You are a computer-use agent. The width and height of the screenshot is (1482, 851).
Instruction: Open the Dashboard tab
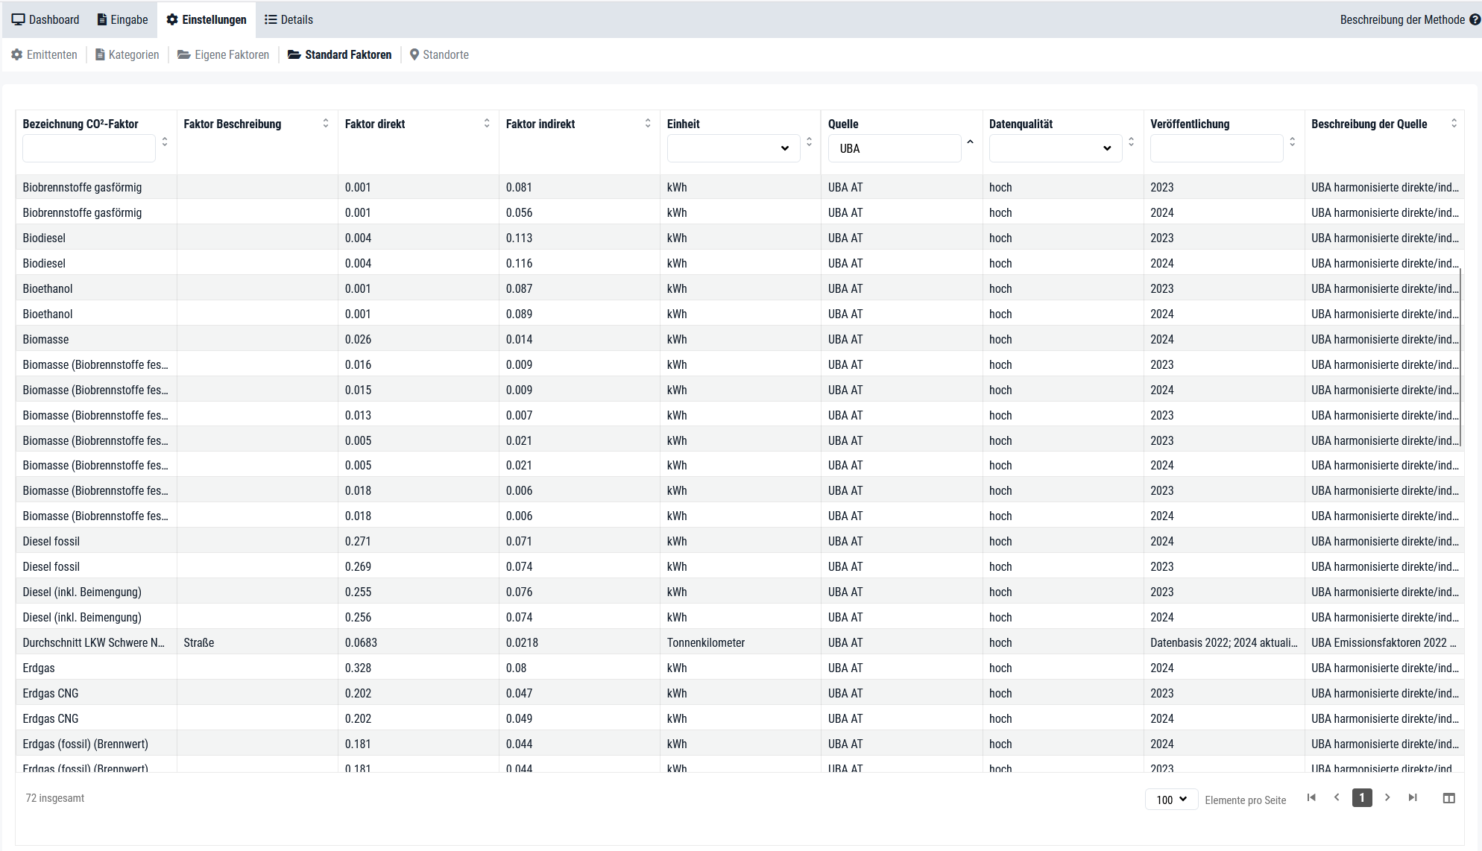45,19
